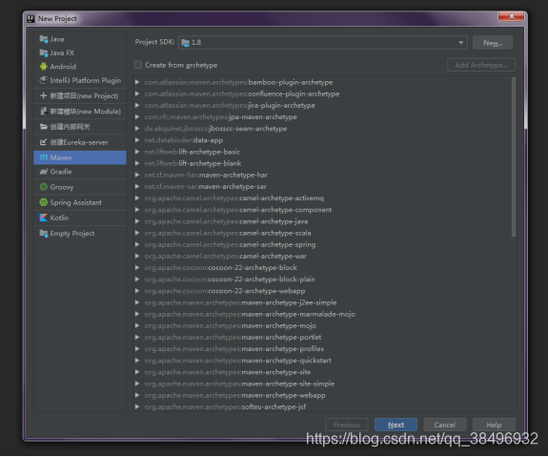
Task: Click the archetype list vertical scrollbar
Action: pos(514,156)
